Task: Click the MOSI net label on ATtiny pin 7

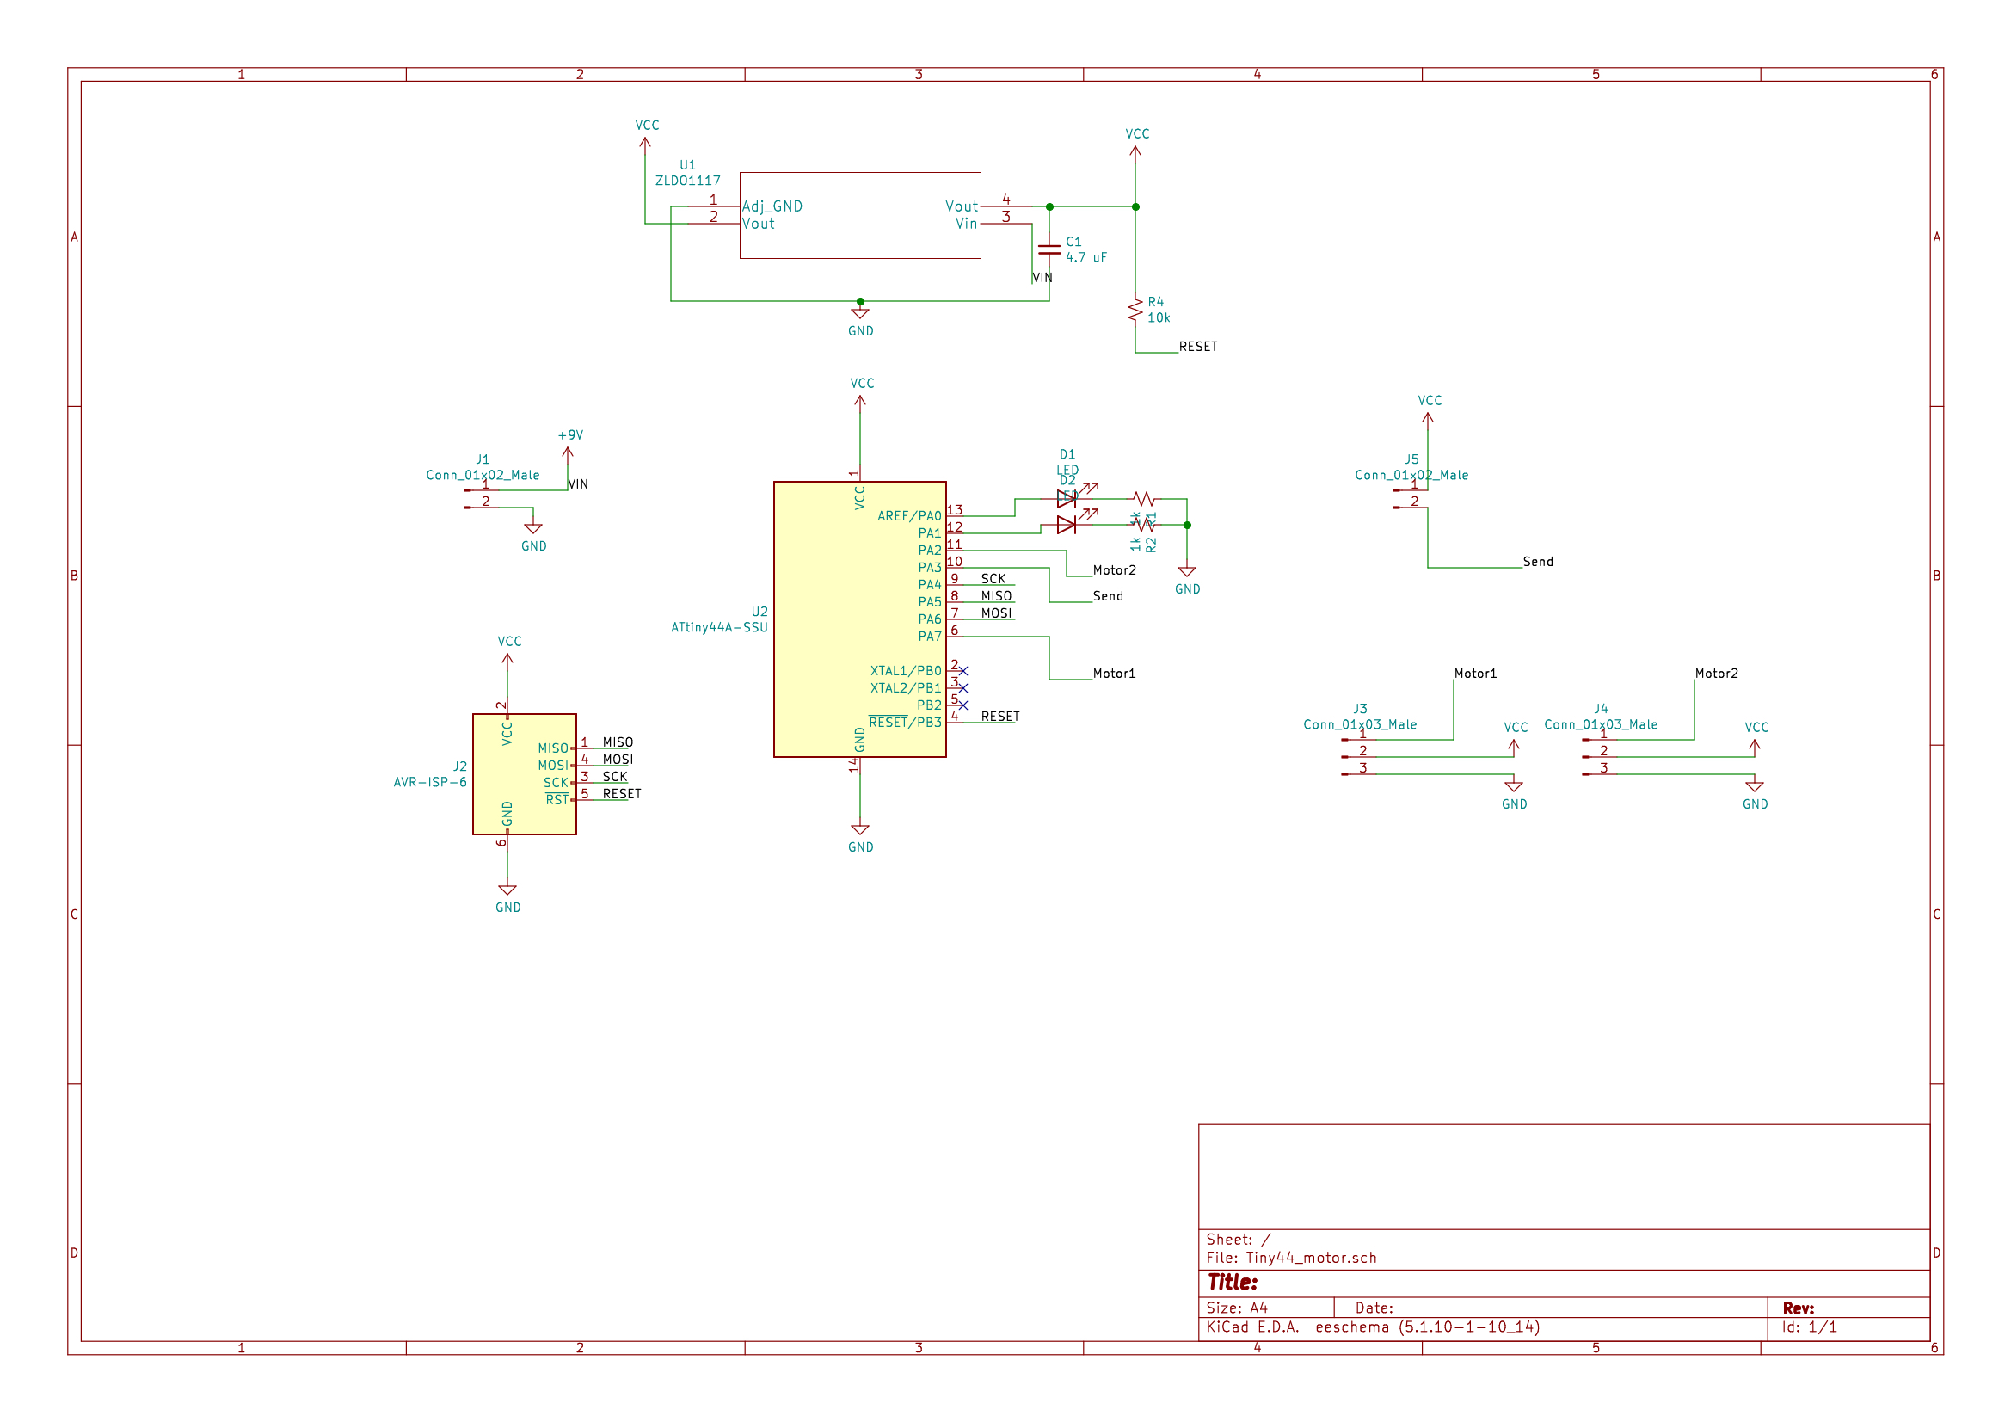Action: [996, 613]
